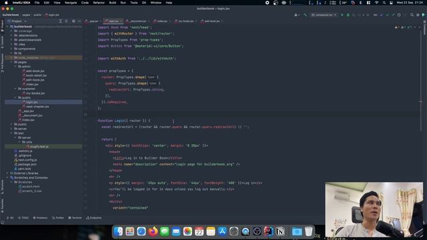Open the Terminal tool window
This screenshot has height=240, width=427.
click(x=75, y=218)
